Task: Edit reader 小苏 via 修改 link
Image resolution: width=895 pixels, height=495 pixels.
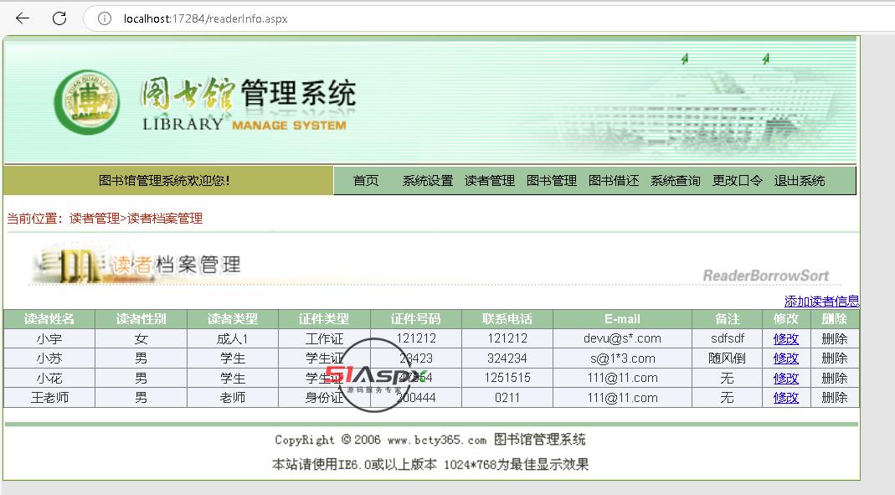Action: pyautogui.click(x=786, y=358)
